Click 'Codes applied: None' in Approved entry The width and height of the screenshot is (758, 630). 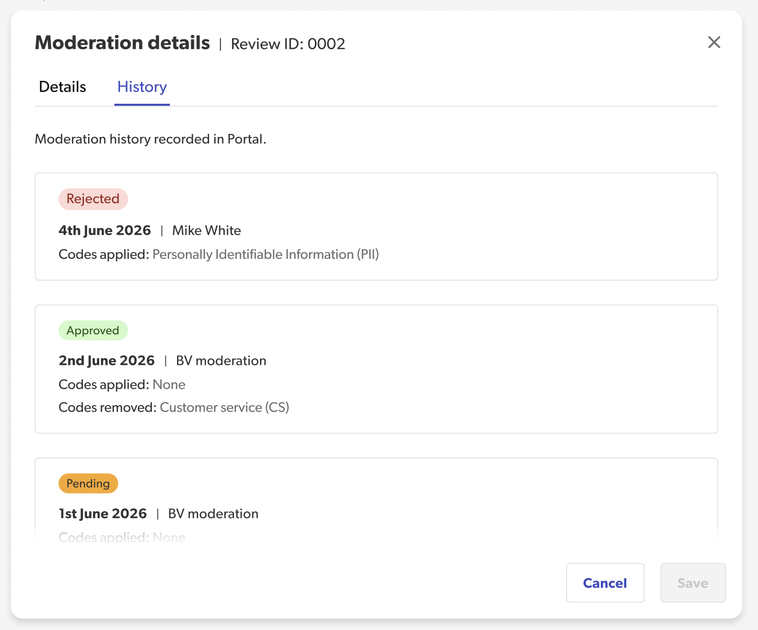122,385
